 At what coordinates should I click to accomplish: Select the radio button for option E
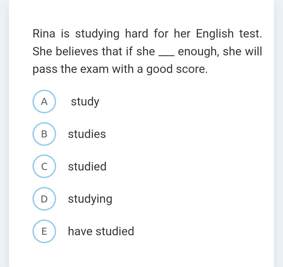(44, 231)
